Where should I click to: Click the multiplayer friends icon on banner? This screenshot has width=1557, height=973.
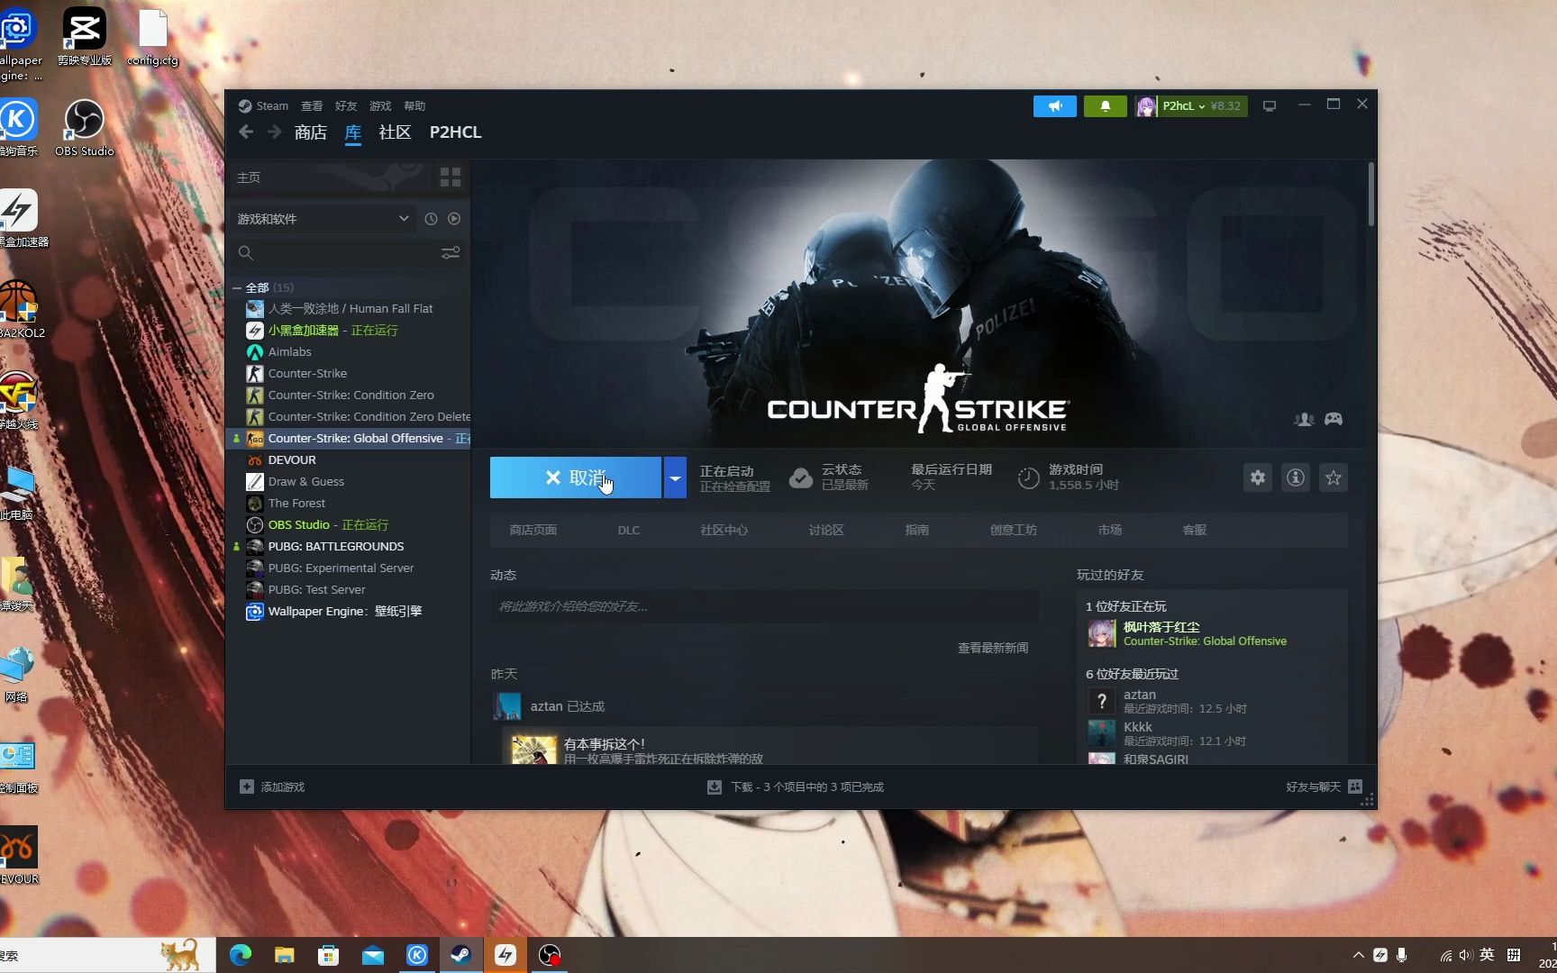[1304, 419]
